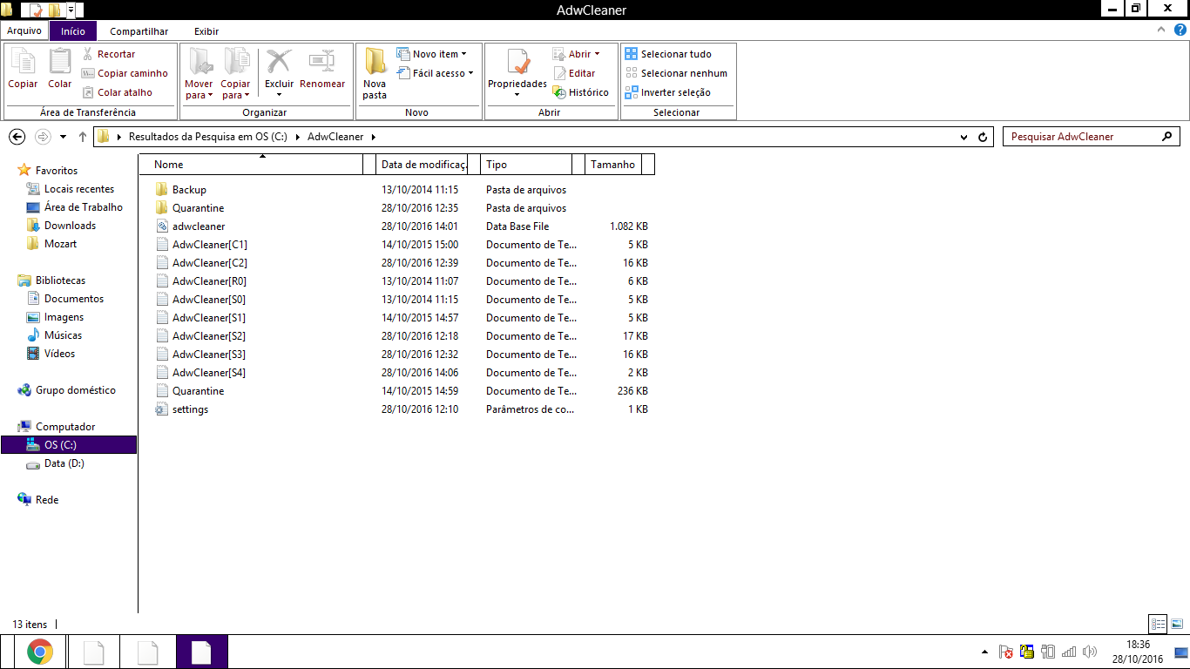The image size is (1190, 669).
Task: Open Mover para dropdown
Action: click(199, 73)
